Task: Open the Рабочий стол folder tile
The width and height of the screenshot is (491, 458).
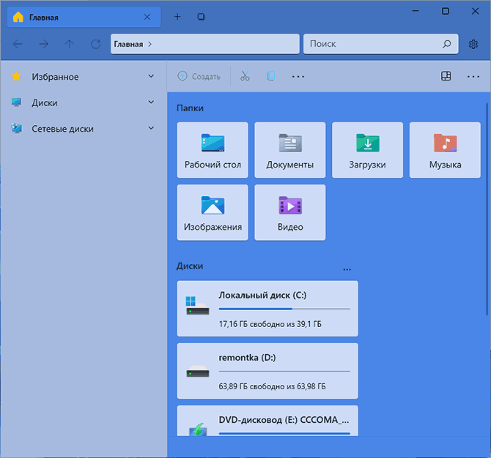Action: tap(213, 150)
